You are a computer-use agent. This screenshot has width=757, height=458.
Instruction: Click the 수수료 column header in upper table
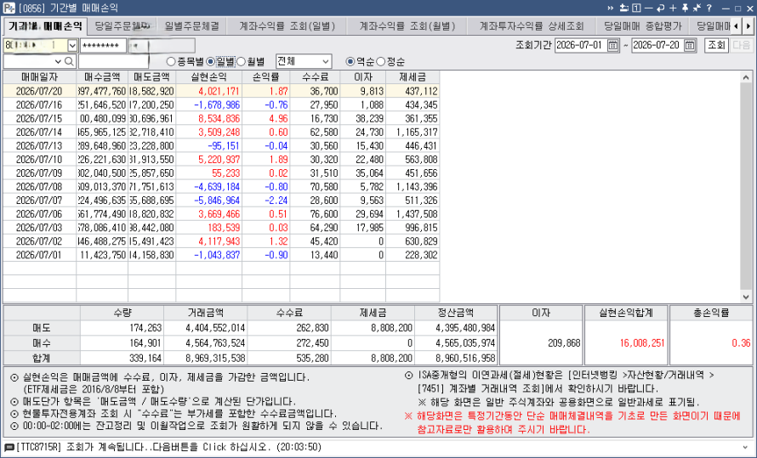tap(315, 77)
